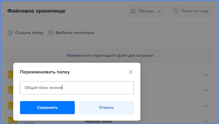Activate the Выбрать несколько option
The width and height of the screenshot is (219, 124).
pos(75,33)
